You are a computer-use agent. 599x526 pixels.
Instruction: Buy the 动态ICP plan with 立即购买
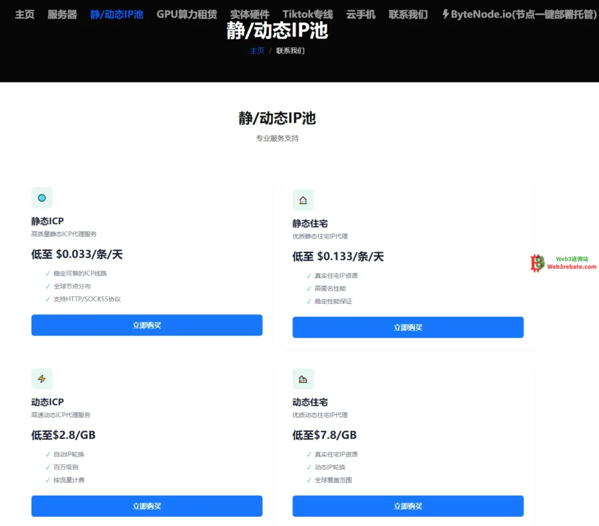(147, 506)
